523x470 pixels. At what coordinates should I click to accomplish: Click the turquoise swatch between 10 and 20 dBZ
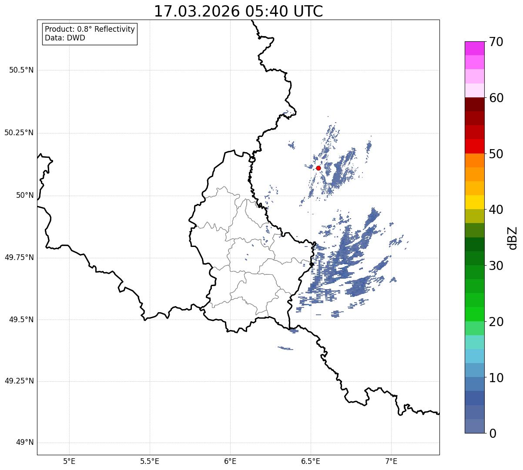point(474,342)
